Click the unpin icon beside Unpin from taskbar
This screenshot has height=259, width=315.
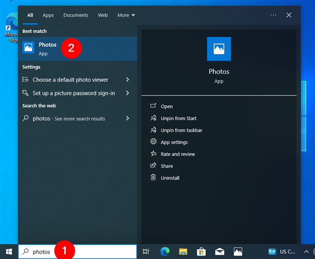pos(153,129)
